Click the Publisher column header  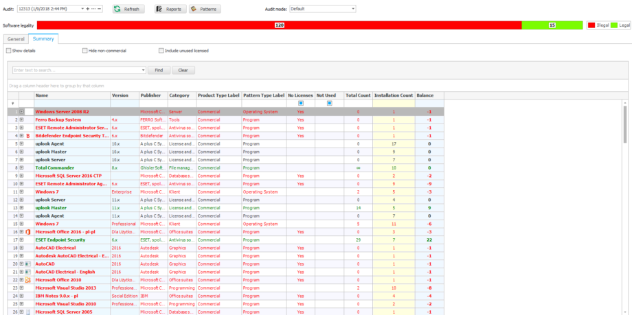(x=153, y=95)
